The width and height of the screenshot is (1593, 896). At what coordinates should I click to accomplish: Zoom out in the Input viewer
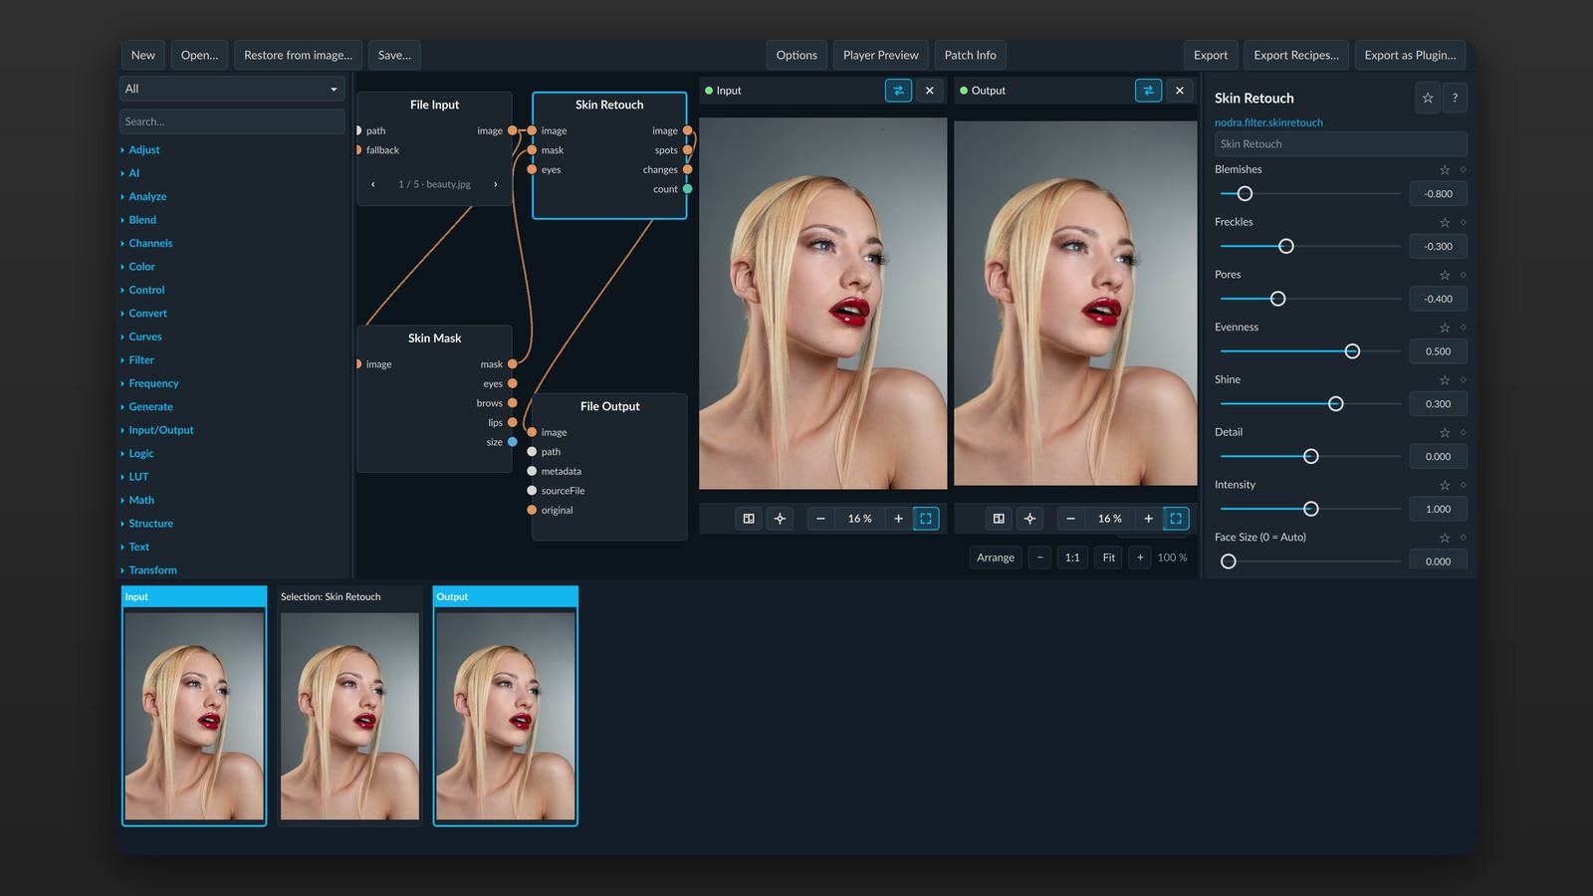(x=820, y=519)
